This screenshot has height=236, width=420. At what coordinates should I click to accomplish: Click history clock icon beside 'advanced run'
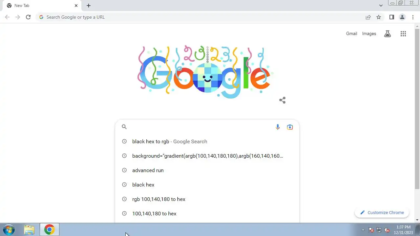click(x=124, y=170)
